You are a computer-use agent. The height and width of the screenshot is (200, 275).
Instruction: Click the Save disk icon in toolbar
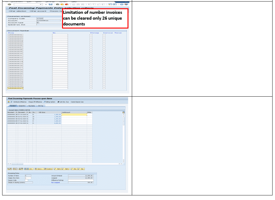pyautogui.click(x=50, y=4)
